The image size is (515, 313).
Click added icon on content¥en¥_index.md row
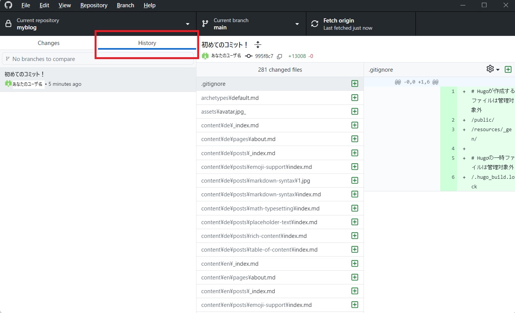click(x=355, y=264)
